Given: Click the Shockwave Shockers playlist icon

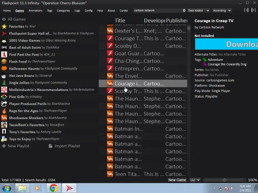Looking at the screenshot, I should [4, 118].
